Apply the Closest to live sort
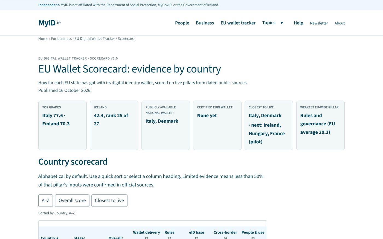The height and width of the screenshot is (239, 383). point(109,200)
